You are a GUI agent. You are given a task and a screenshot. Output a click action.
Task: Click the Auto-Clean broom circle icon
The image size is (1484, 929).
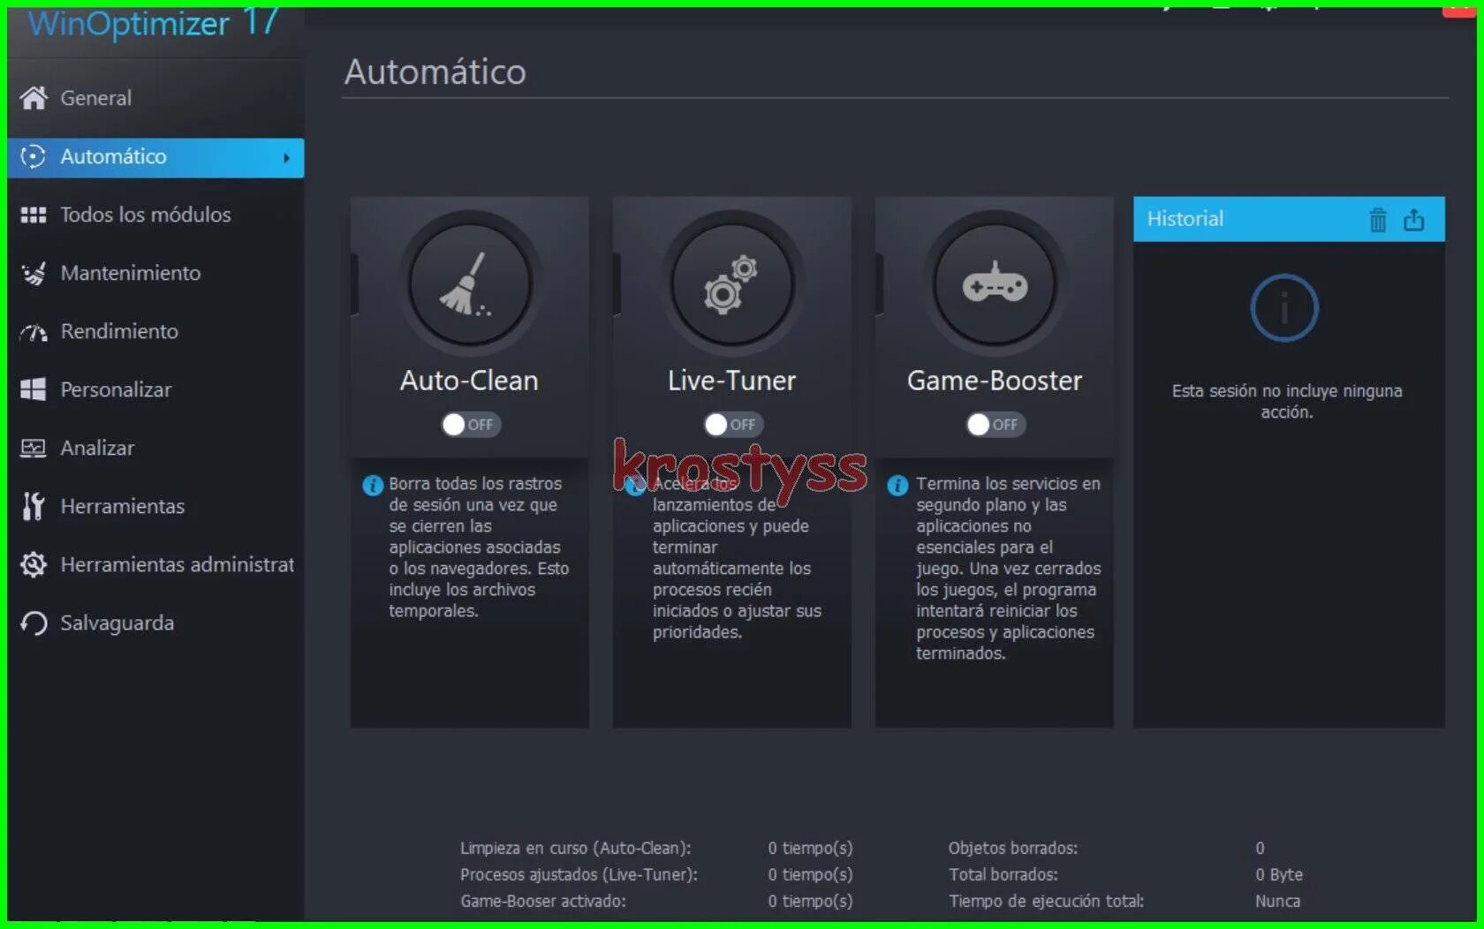(469, 283)
